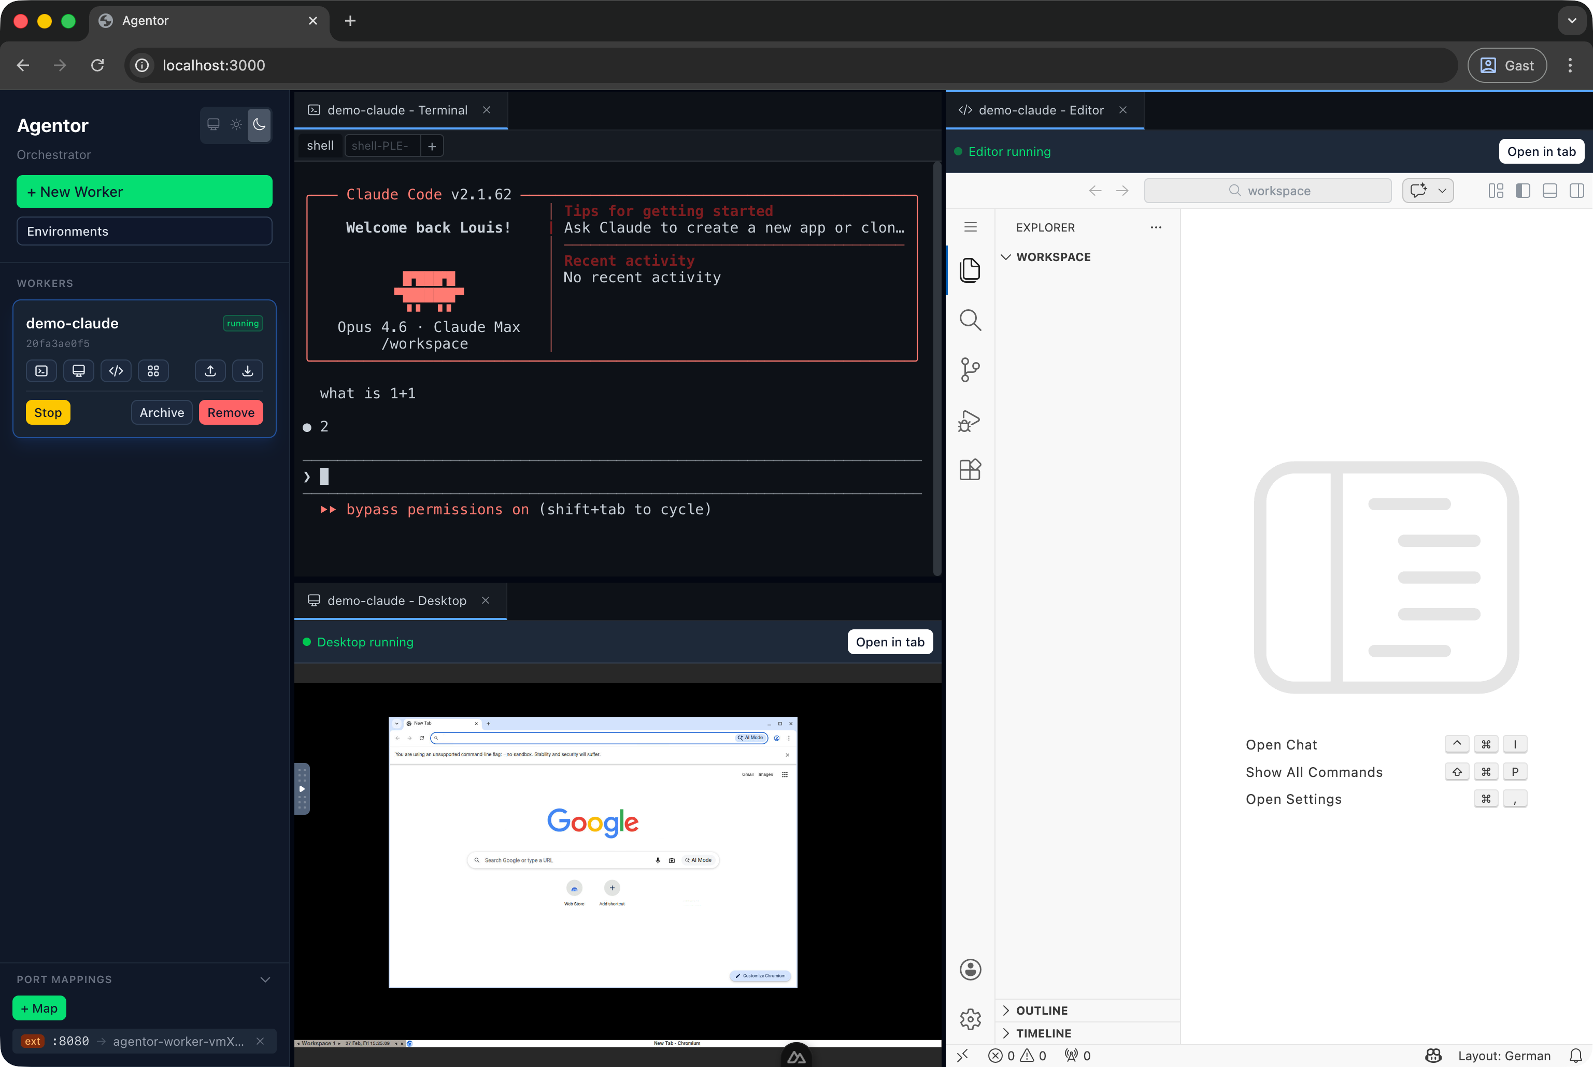
Task: Select the demo-claude - Editor tab
Action: 1045,110
